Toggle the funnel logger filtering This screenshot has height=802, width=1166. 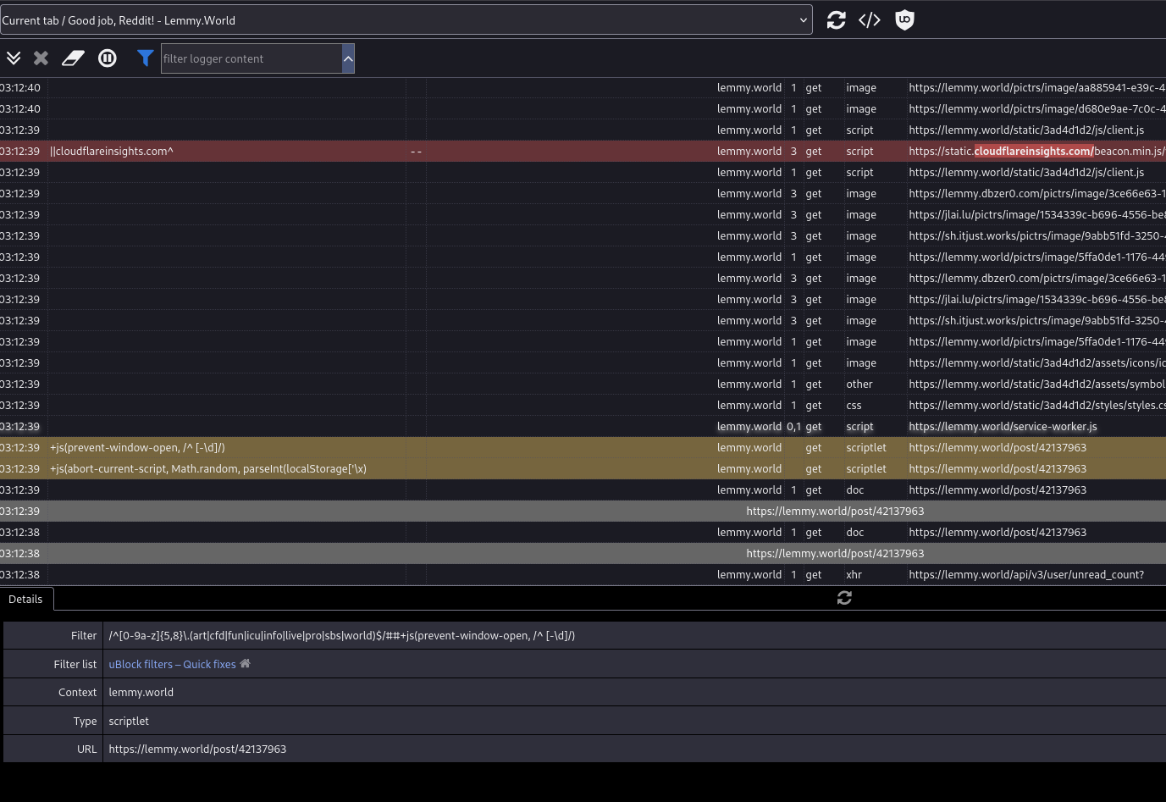click(x=146, y=58)
